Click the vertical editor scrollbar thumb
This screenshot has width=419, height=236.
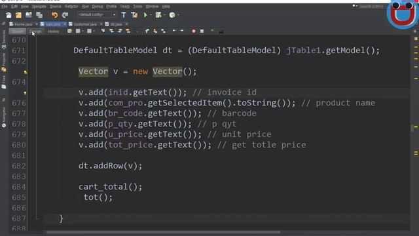pos(412,128)
